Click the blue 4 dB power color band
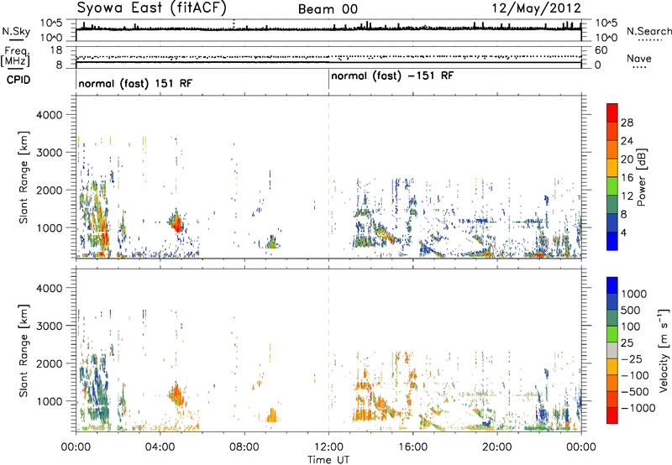This screenshot has width=672, height=465. 612,241
